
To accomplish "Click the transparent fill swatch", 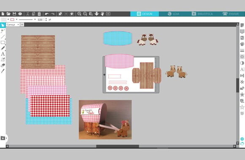I will (4, 19).
